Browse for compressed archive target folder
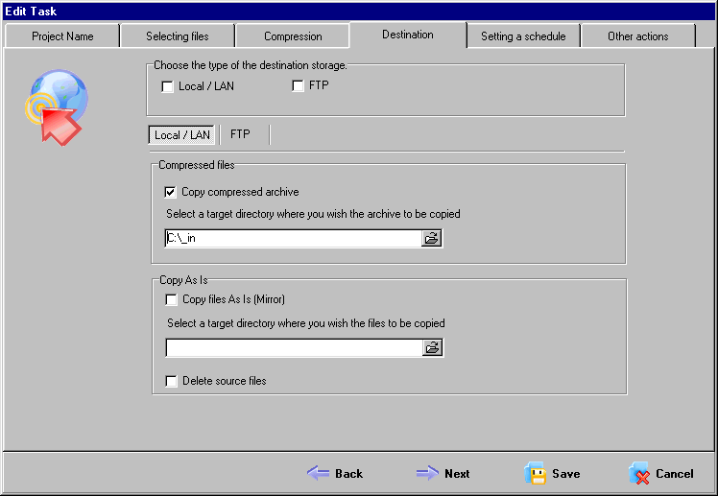This screenshot has width=718, height=496. [x=431, y=238]
